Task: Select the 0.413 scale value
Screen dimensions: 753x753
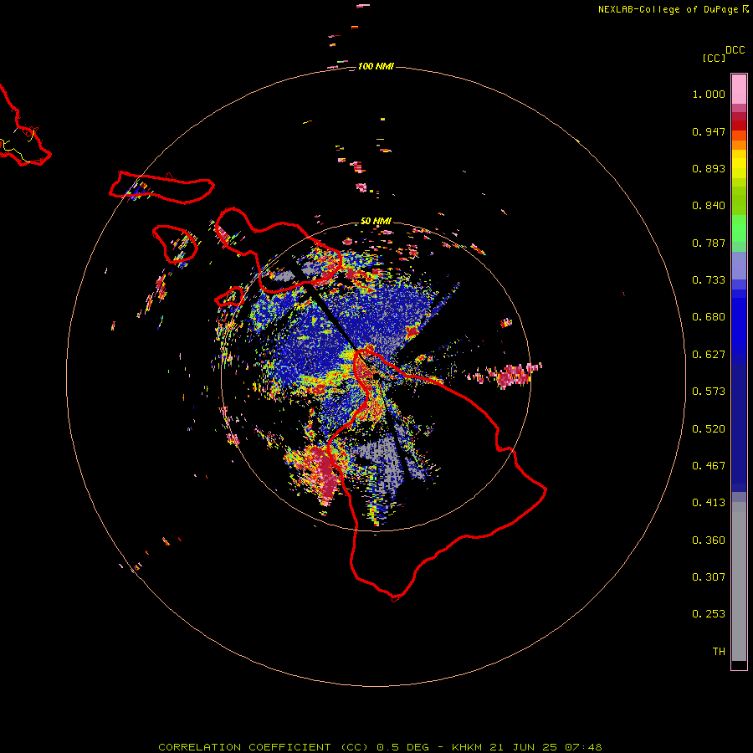Action: click(x=709, y=503)
